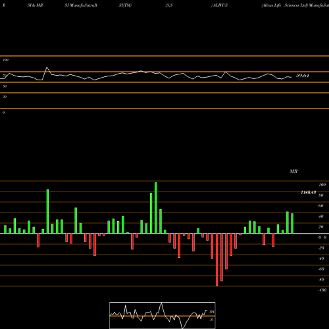This screenshot has height=329, width=329.
Task: Click the MR axis label 40
Action: (321, 216)
